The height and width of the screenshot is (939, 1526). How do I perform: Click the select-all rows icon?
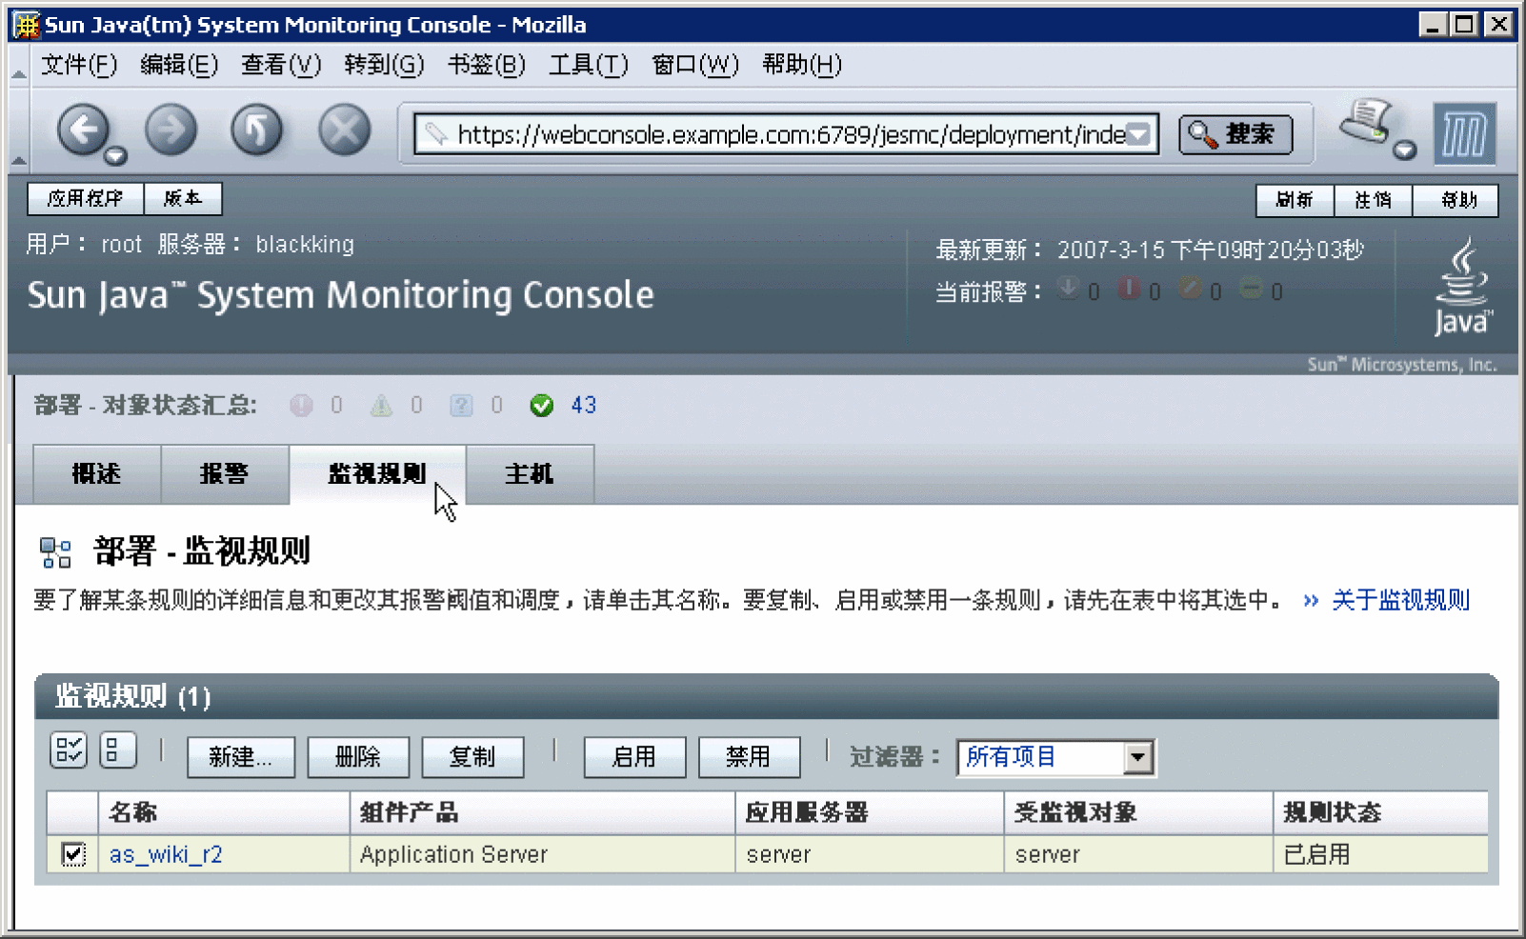tap(68, 750)
